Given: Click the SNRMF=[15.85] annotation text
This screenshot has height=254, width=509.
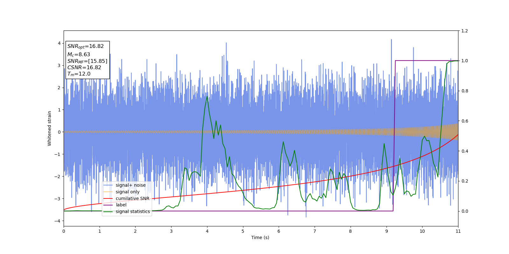Looking at the screenshot, I should (87, 61).
